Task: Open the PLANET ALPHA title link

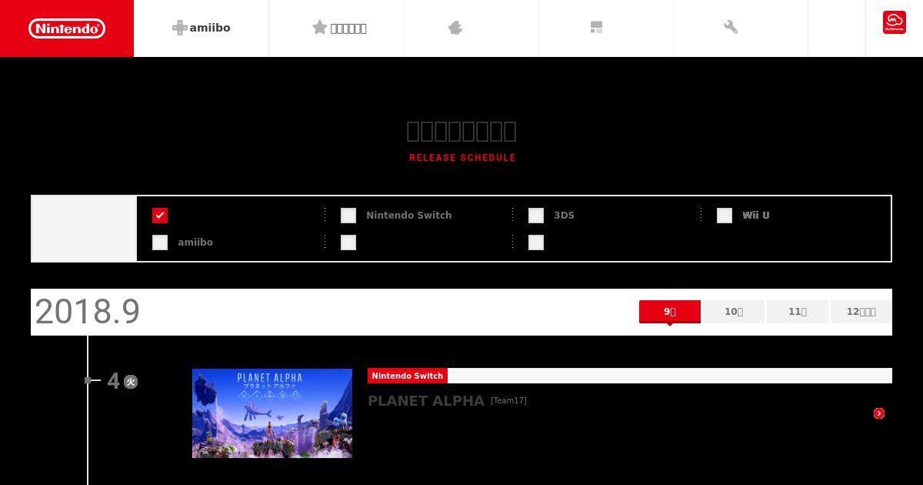Action: pos(426,401)
